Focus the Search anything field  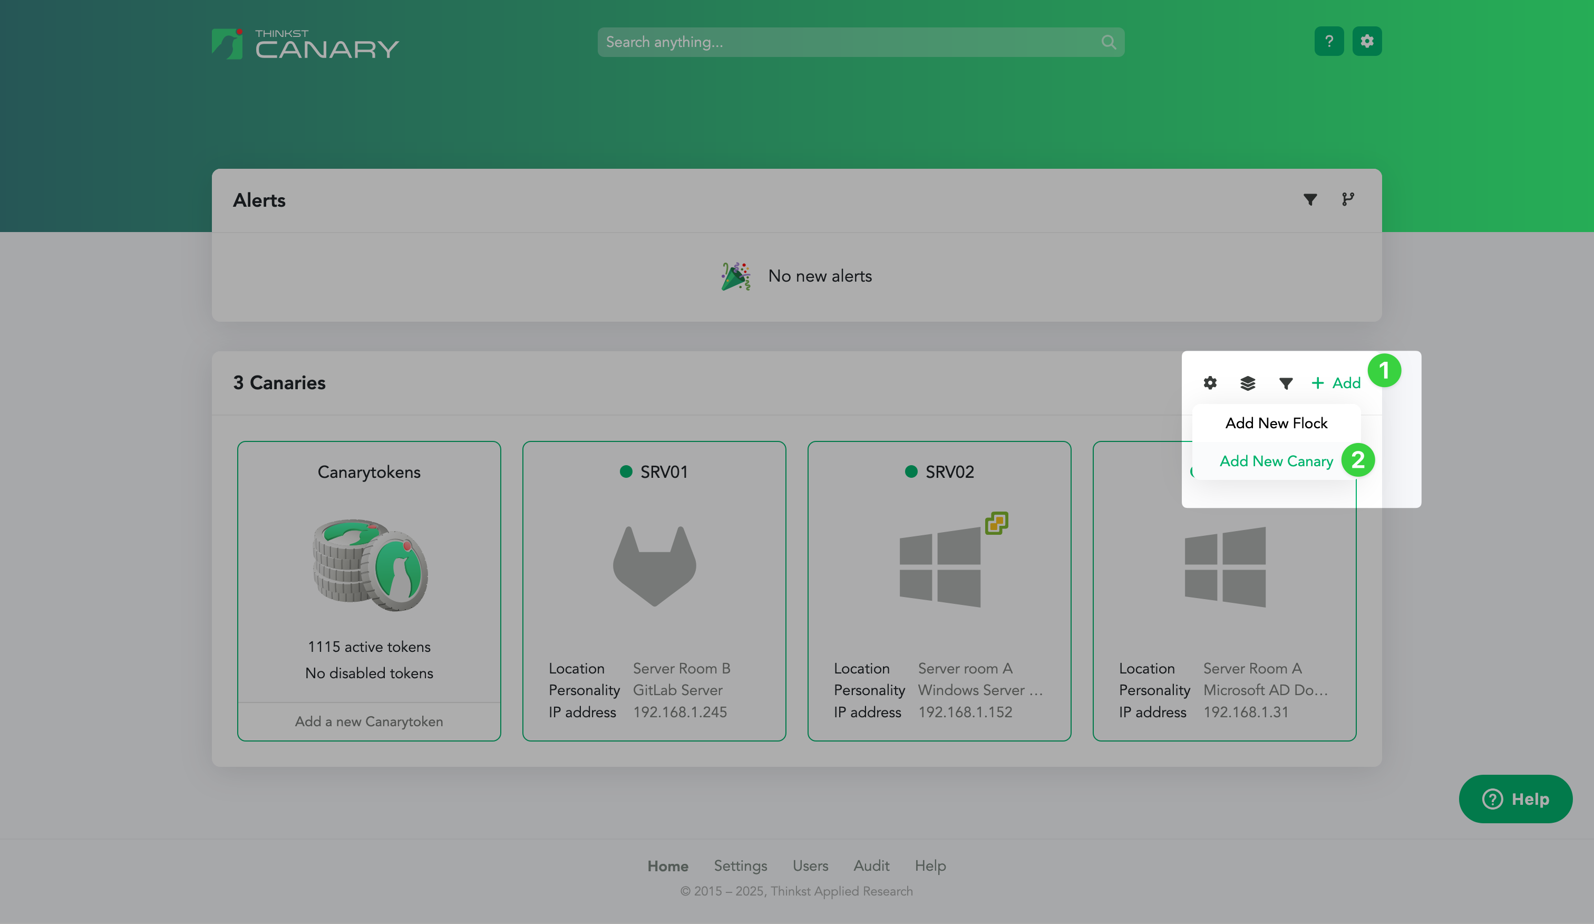pyautogui.click(x=861, y=42)
